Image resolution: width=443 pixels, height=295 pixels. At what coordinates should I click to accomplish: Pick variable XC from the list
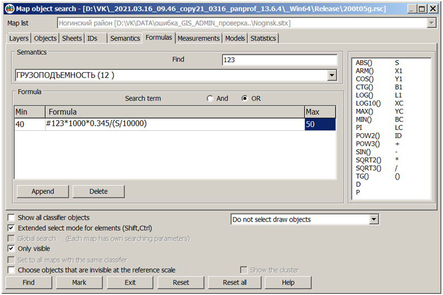(x=399, y=103)
